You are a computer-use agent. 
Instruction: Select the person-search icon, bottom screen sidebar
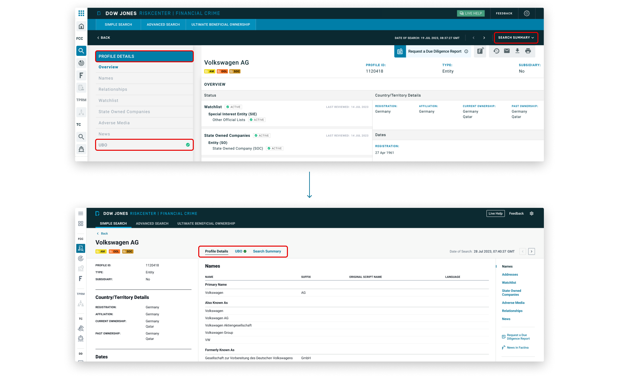[81, 248]
